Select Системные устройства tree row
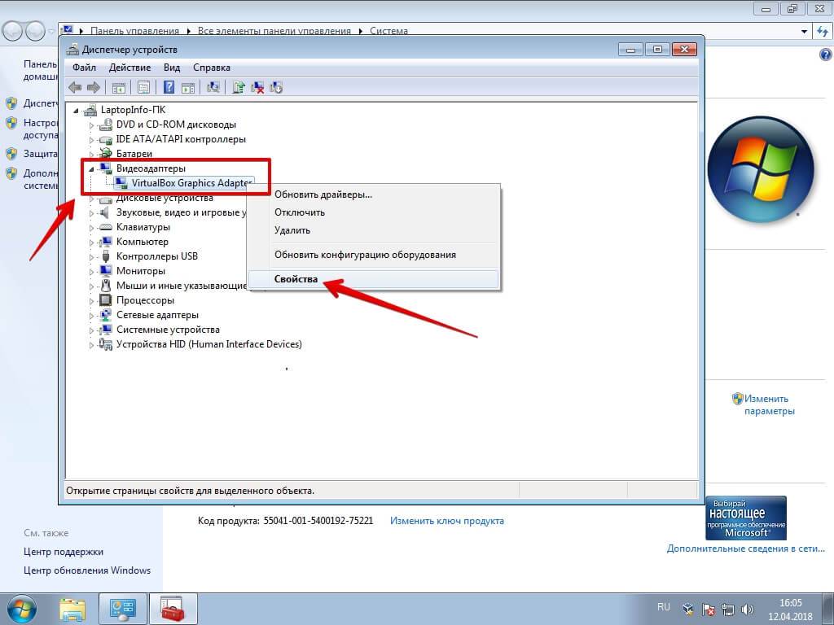Viewport: 834px width, 625px height. click(x=168, y=330)
